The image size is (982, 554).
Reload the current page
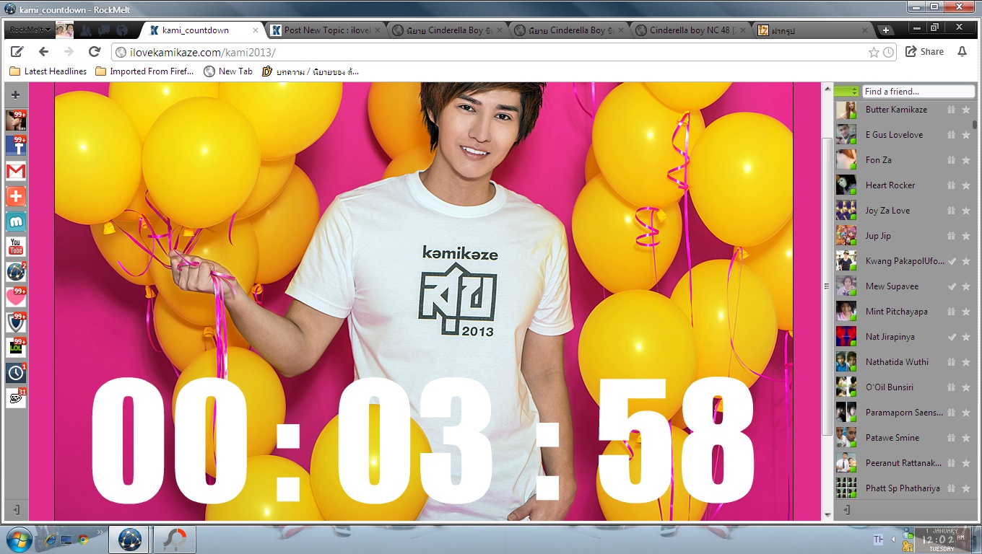click(x=95, y=52)
